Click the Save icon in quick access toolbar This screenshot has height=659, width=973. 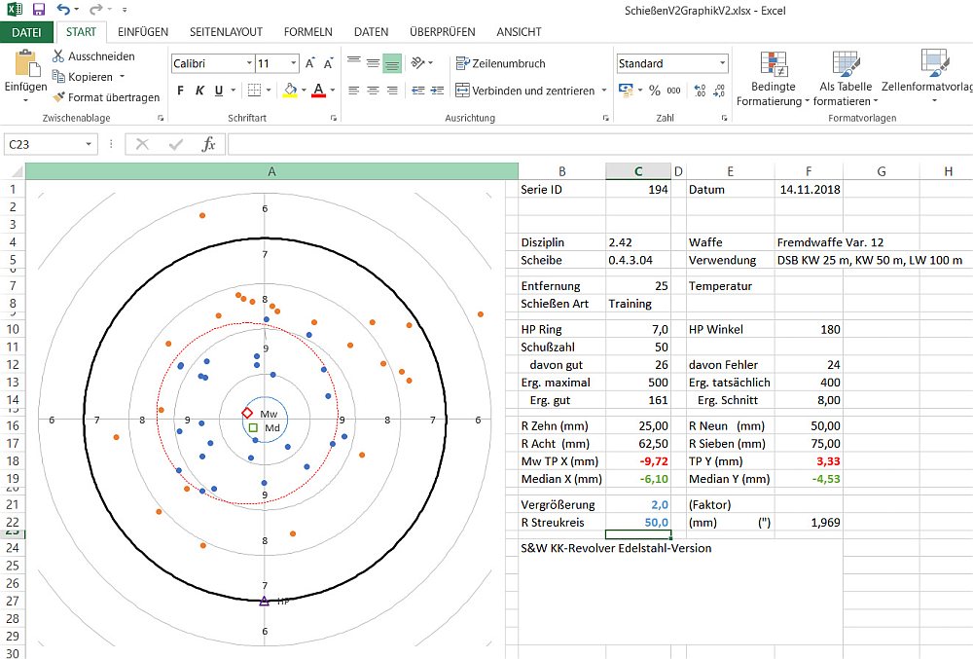coord(39,10)
